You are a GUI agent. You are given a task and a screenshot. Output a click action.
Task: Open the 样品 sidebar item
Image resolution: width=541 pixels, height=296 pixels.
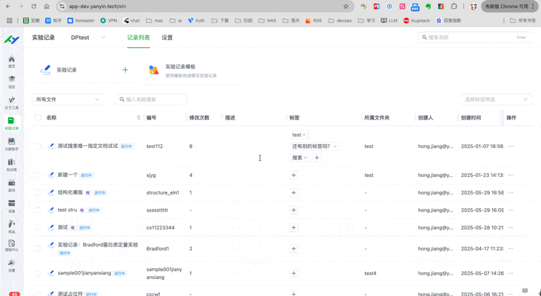pyautogui.click(x=11, y=226)
